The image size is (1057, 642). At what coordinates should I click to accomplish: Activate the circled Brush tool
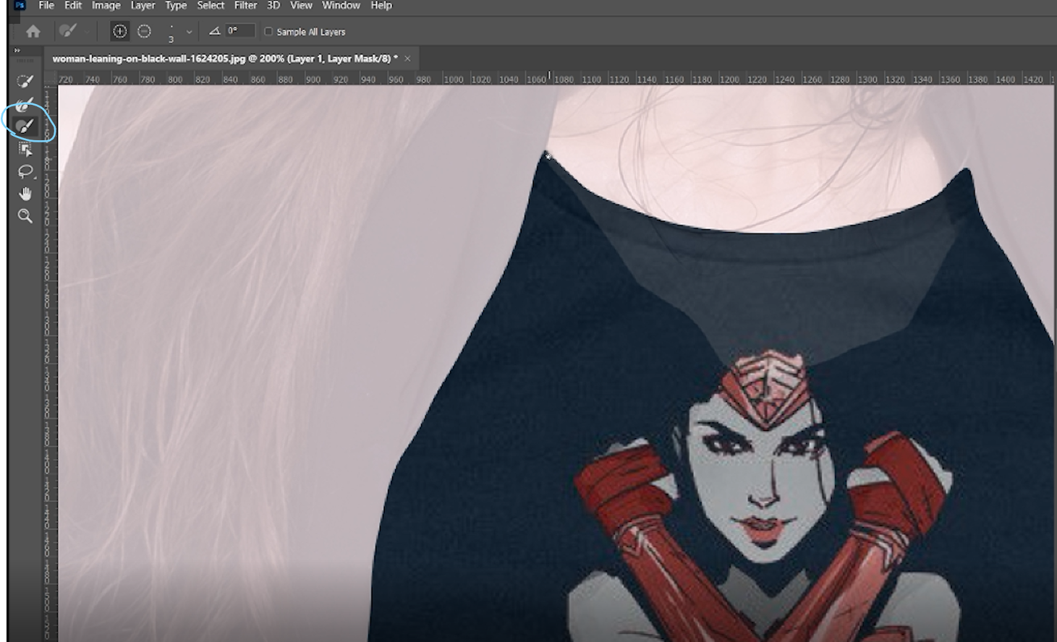point(25,124)
